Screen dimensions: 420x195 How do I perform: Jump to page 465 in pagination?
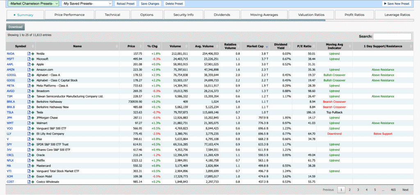[393, 190]
